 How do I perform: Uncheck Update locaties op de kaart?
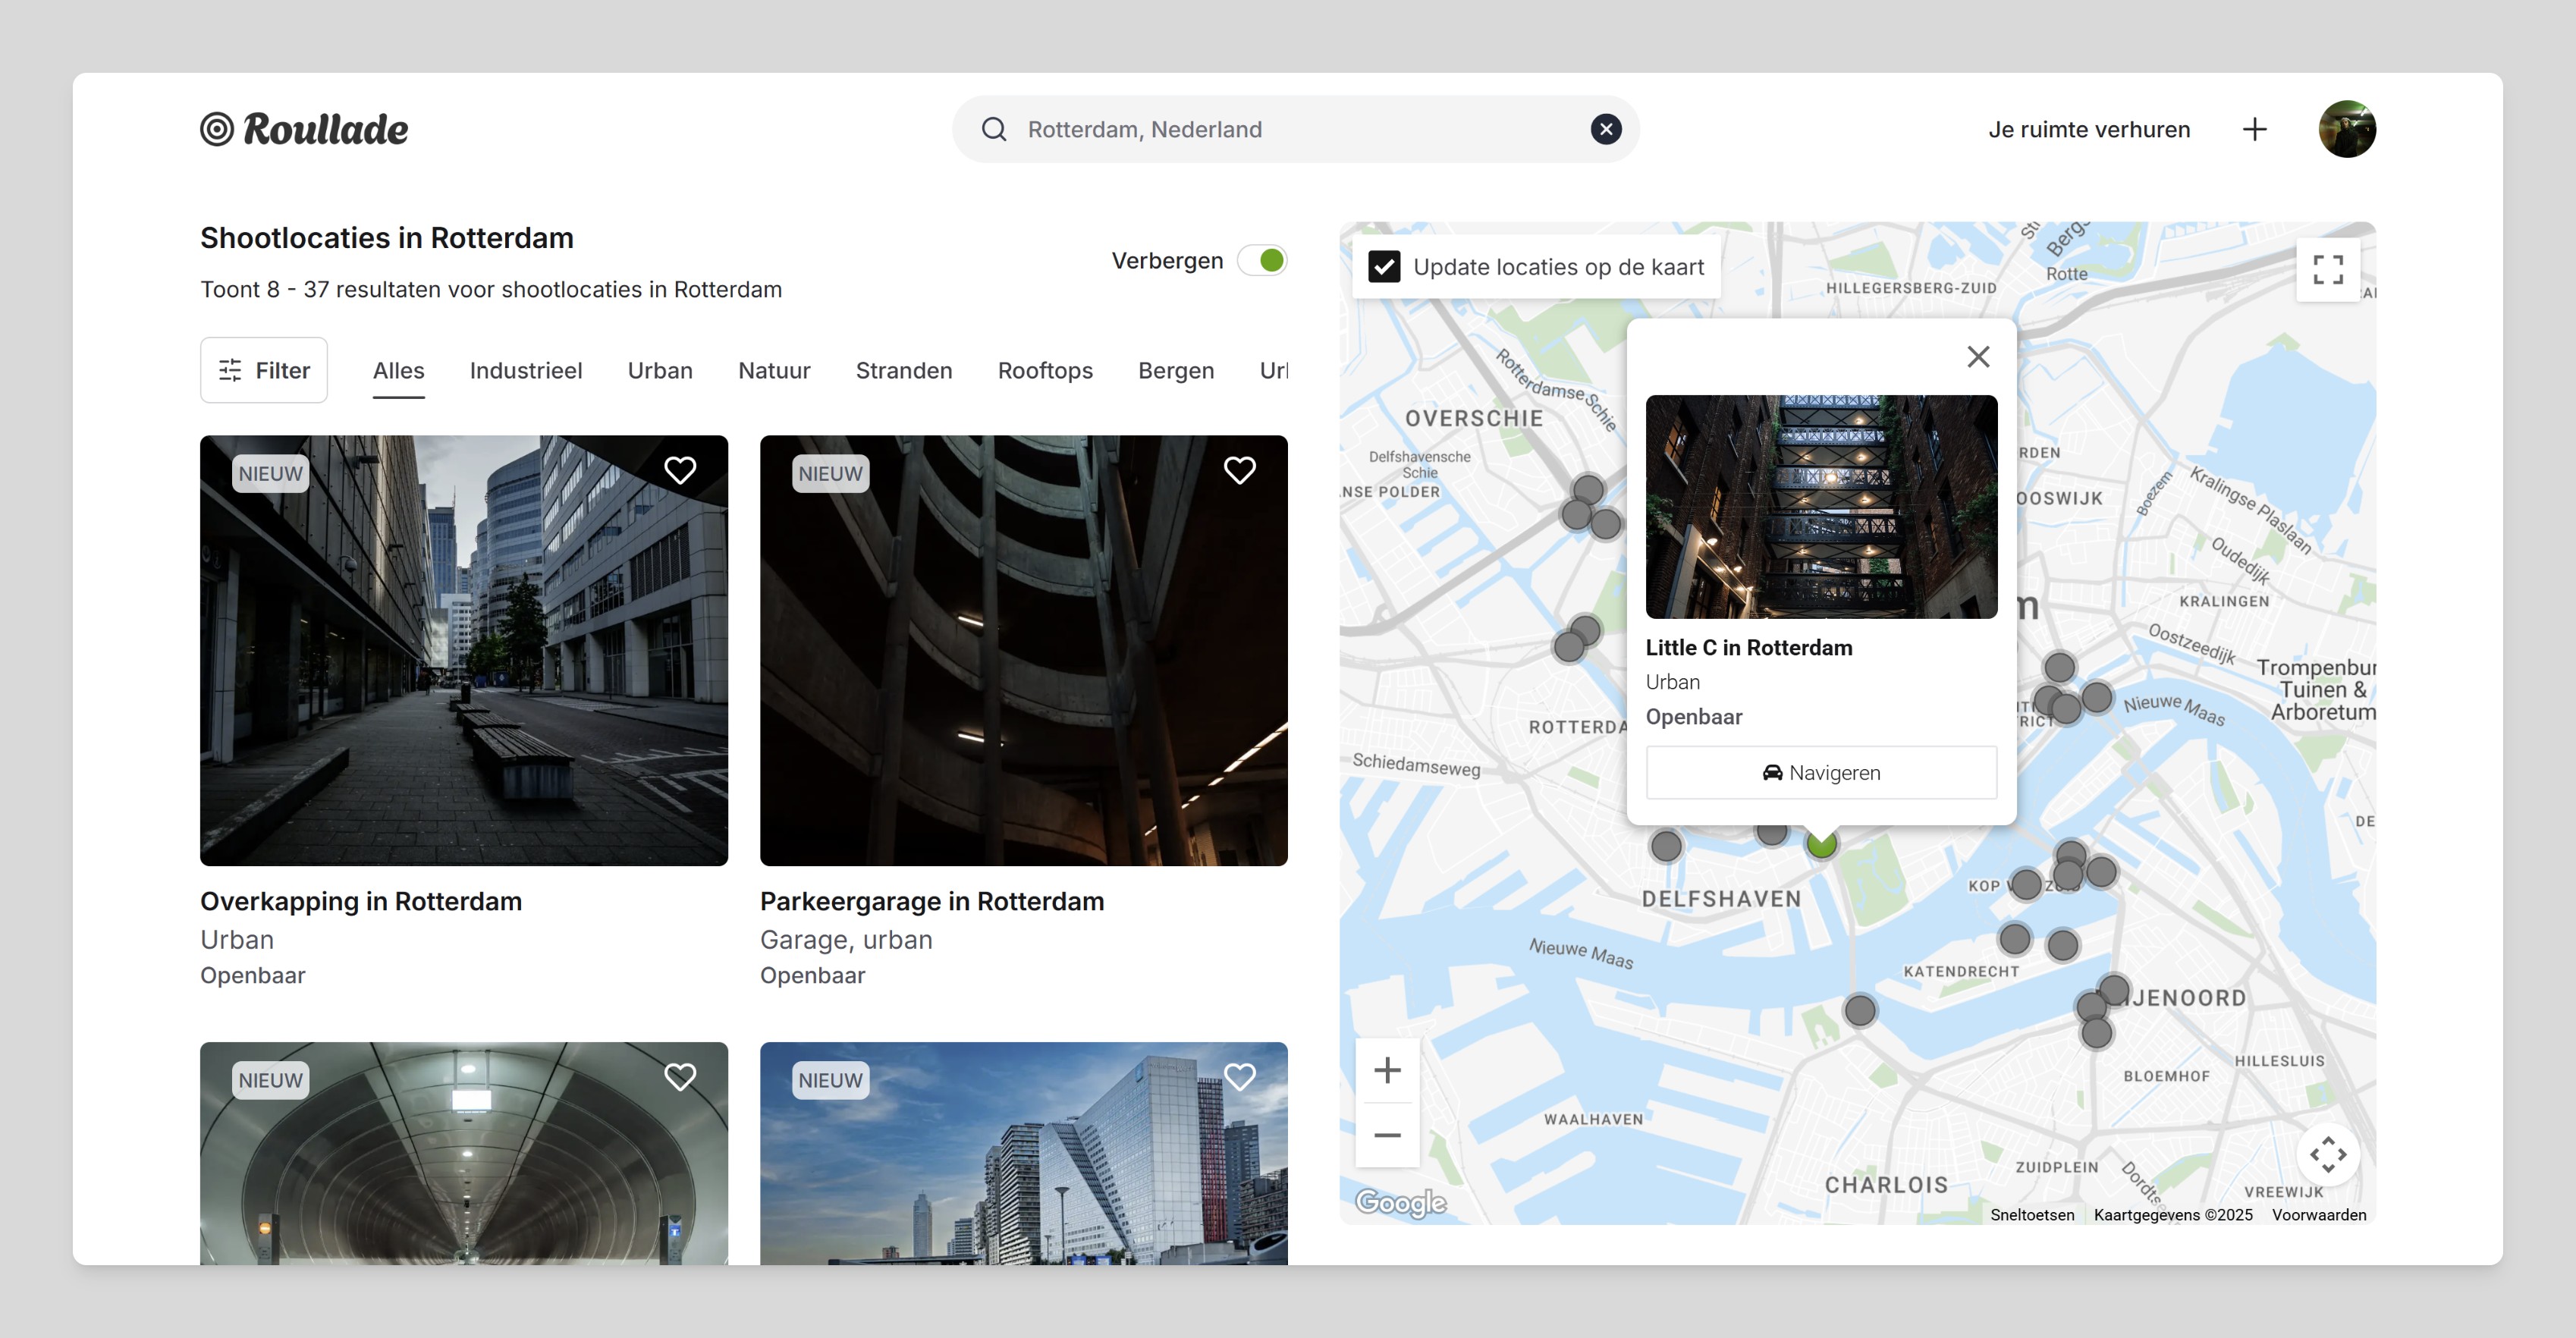click(1384, 267)
